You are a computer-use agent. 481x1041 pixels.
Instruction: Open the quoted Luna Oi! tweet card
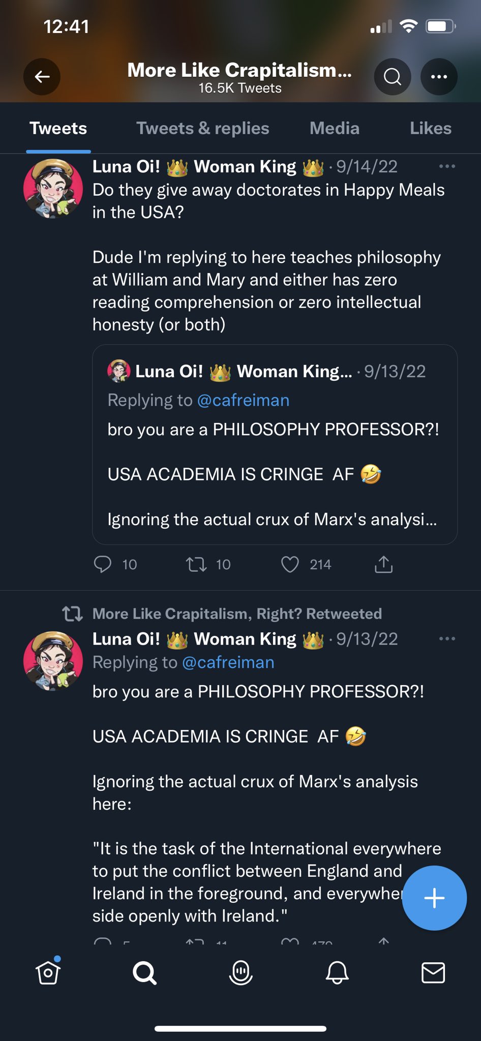tap(275, 444)
